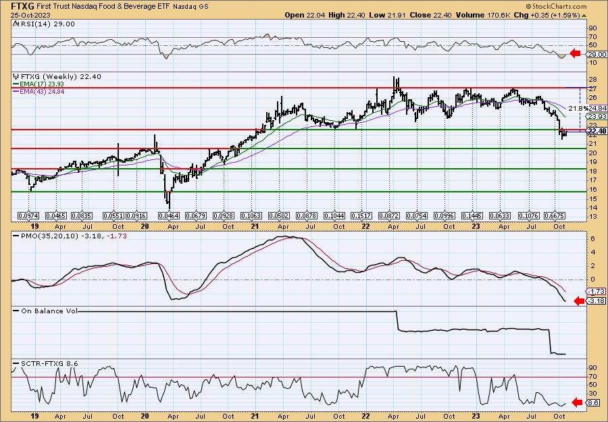Viewport: 608px width, 422px height.
Task: Click the 0.0872 dividend label
Action: (x=389, y=215)
